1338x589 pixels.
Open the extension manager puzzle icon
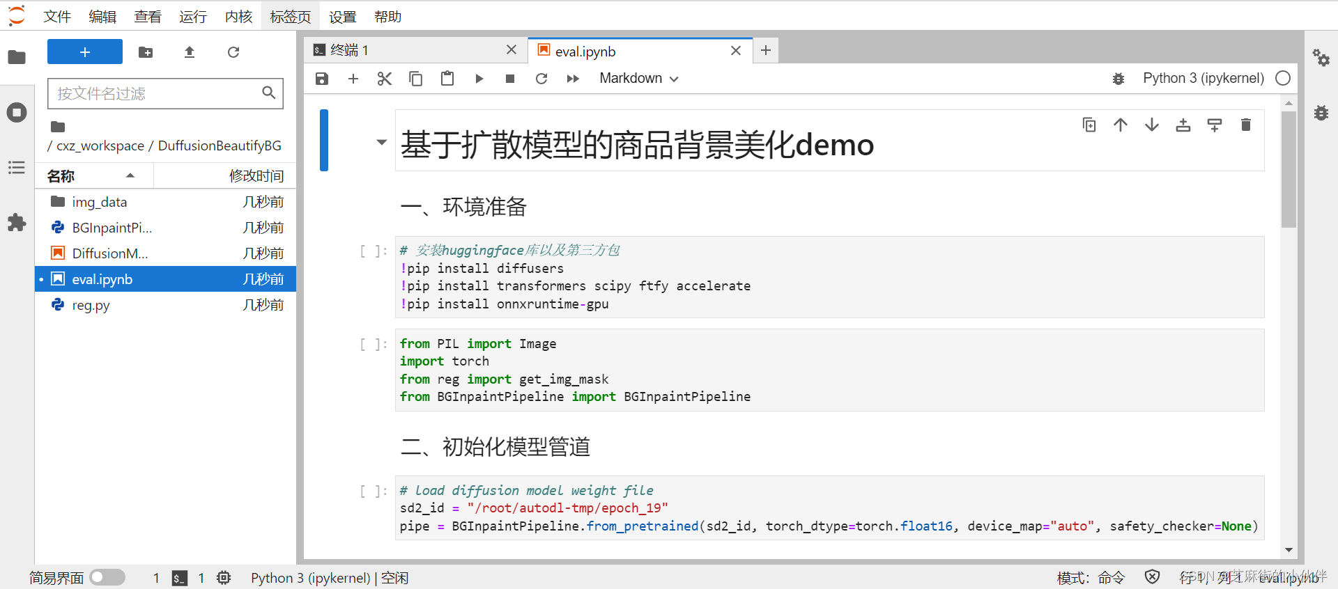point(17,223)
